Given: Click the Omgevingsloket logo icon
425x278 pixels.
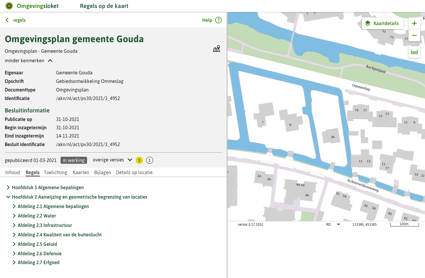Looking at the screenshot, I should pos(9,6).
